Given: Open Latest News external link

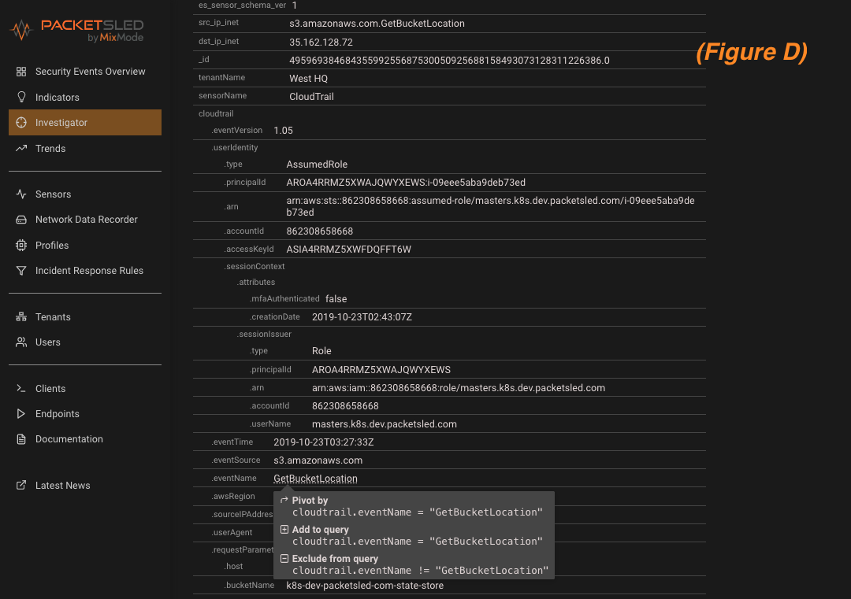Looking at the screenshot, I should tap(62, 485).
